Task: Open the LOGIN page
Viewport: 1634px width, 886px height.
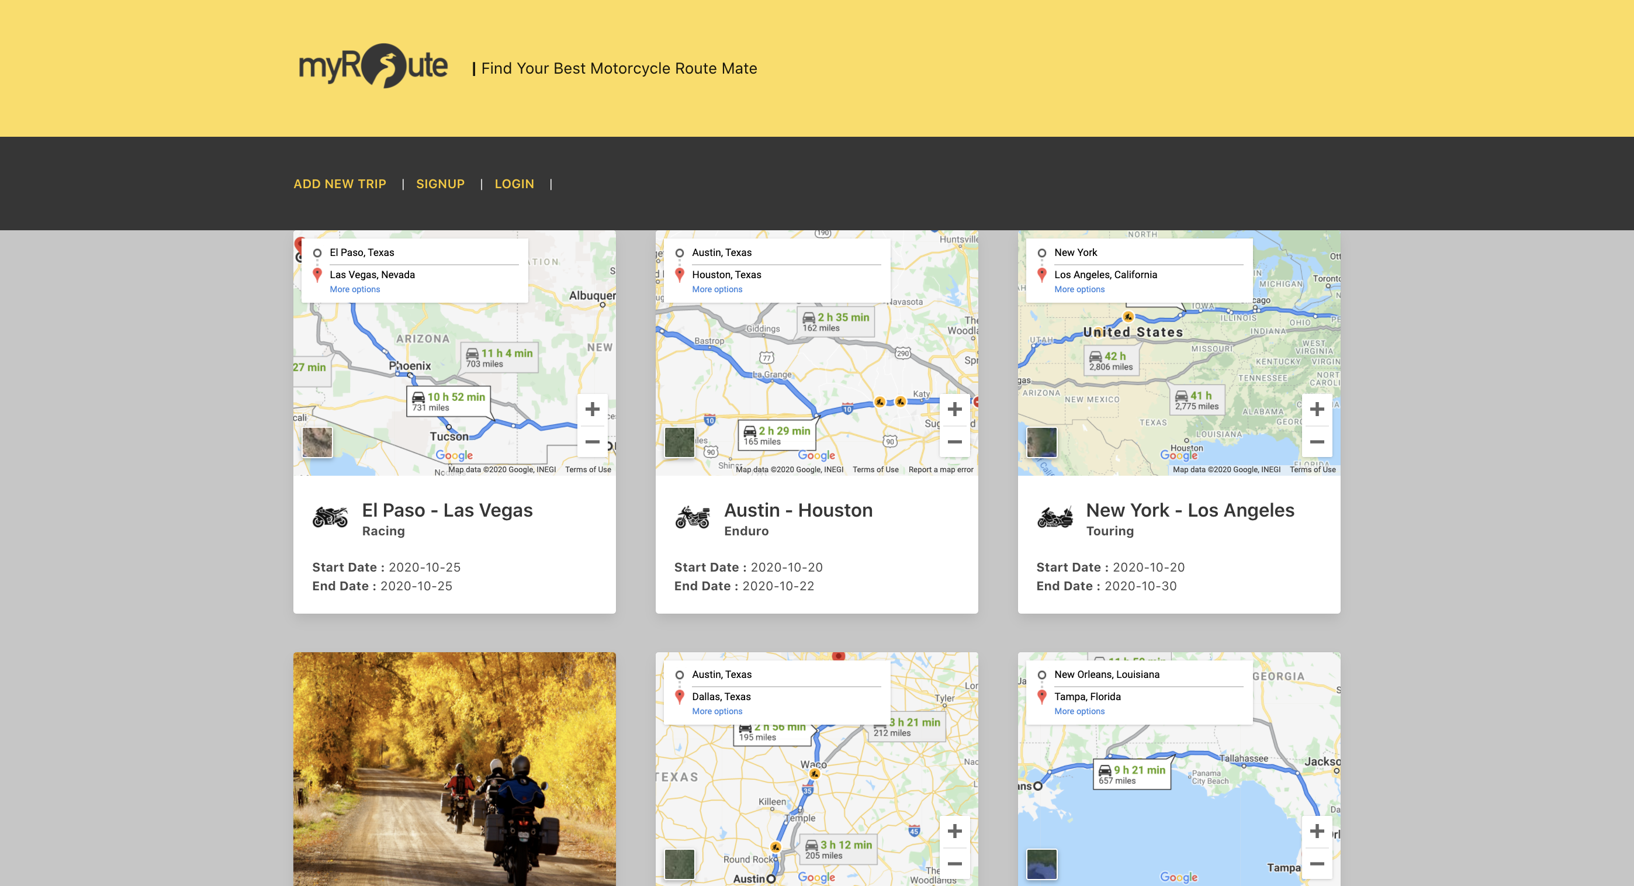Action: click(514, 184)
